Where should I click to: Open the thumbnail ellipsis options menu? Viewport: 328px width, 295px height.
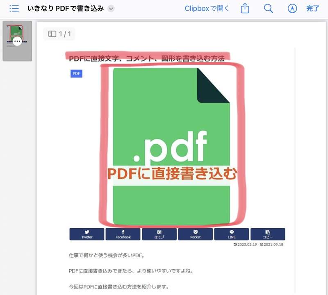click(17, 41)
